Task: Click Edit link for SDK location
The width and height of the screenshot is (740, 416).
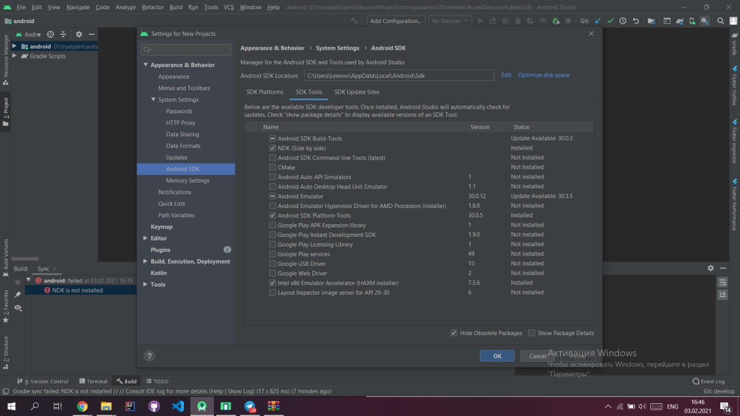Action: tap(506, 75)
